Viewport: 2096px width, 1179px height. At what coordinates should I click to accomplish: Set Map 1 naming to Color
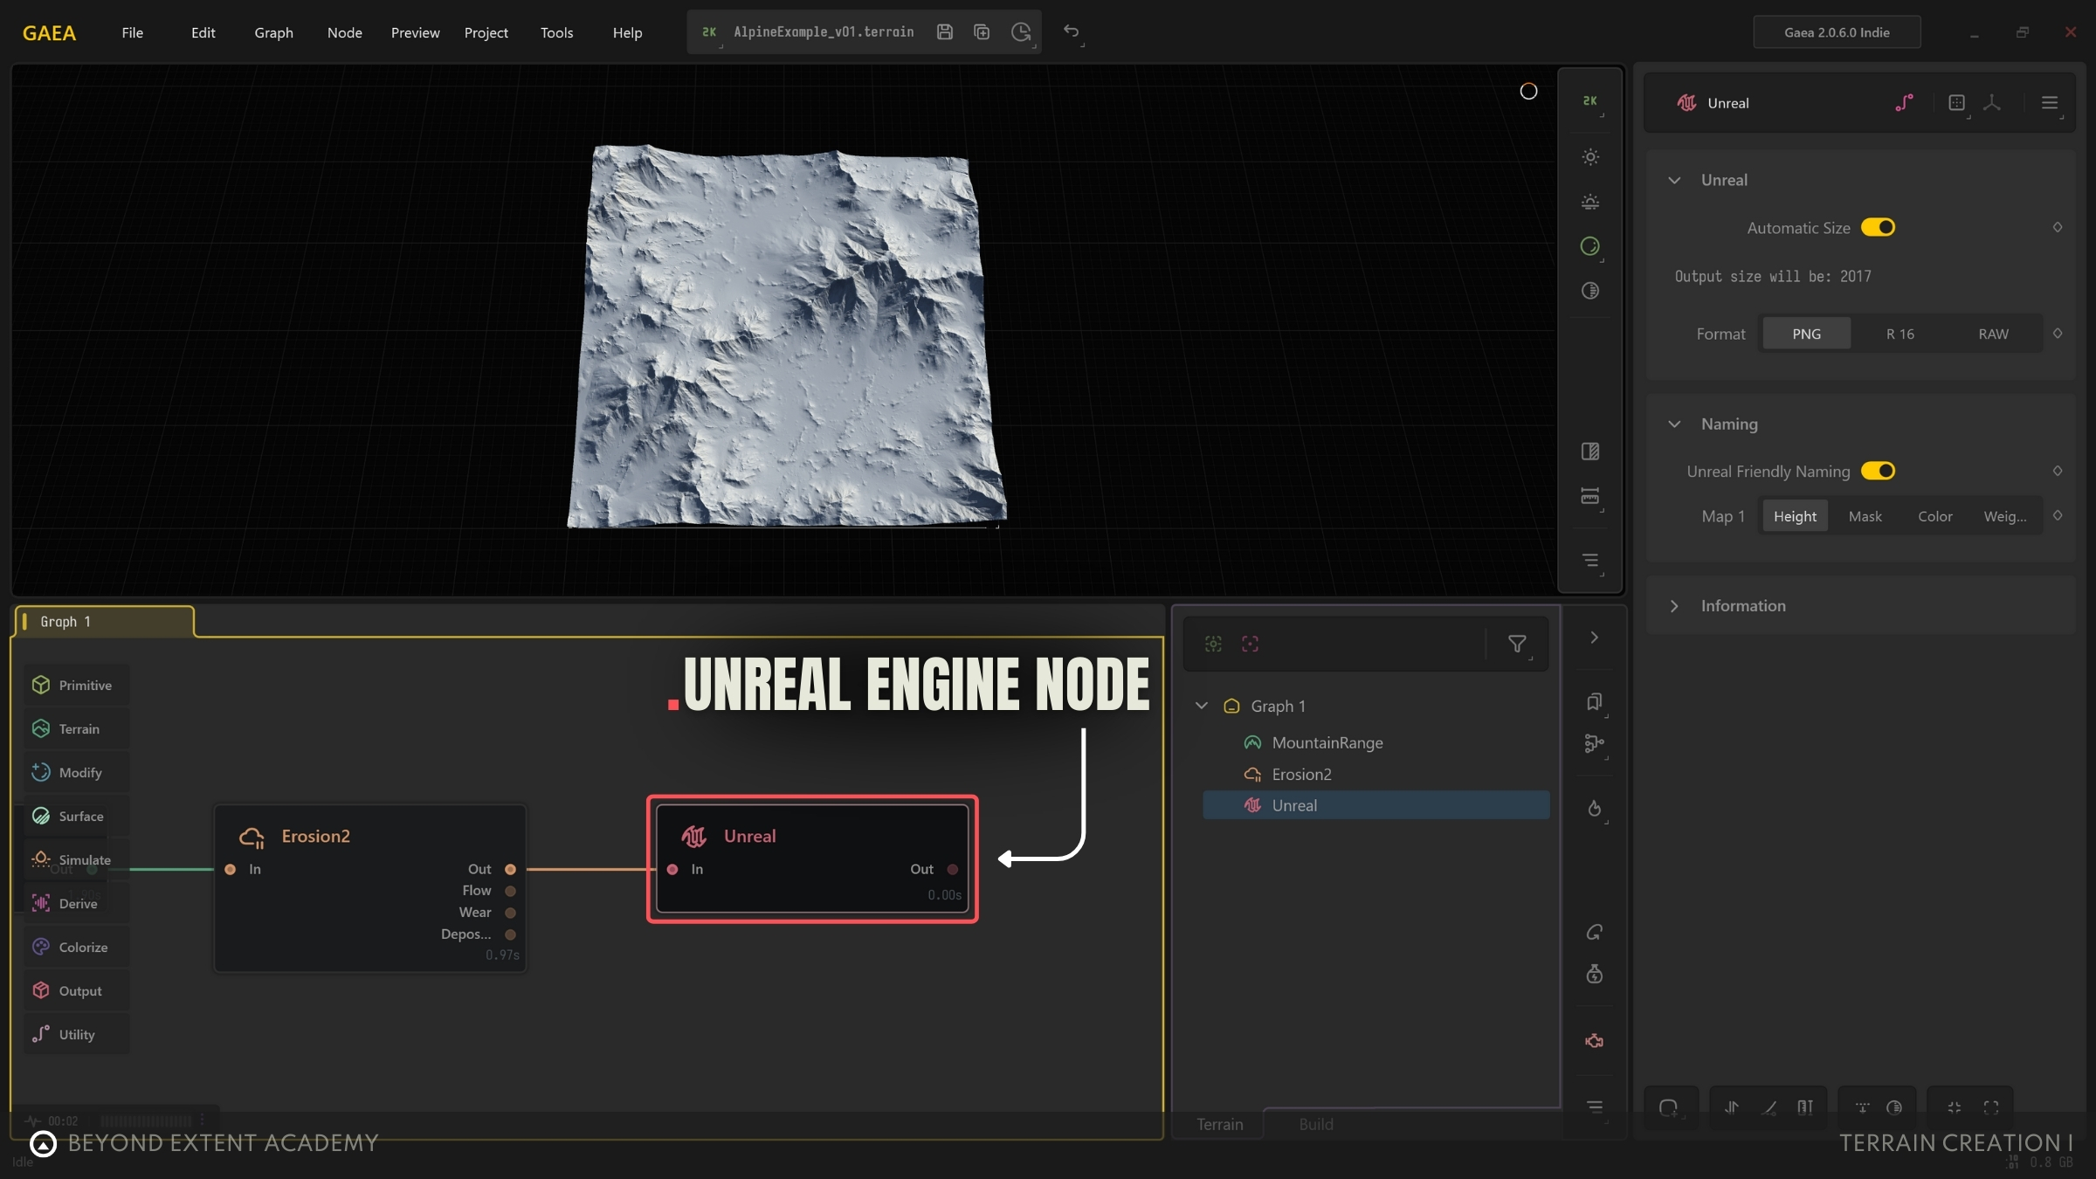(1934, 517)
